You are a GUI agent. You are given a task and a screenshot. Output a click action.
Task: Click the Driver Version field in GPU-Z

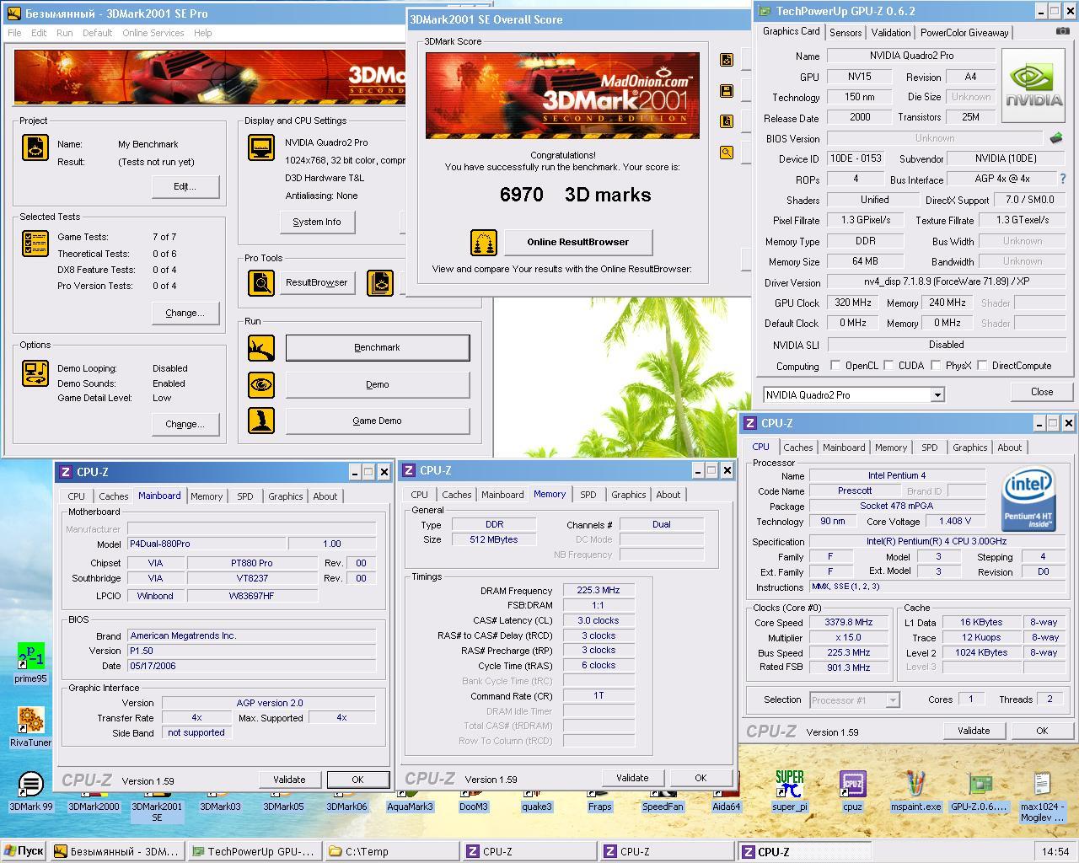point(946,282)
